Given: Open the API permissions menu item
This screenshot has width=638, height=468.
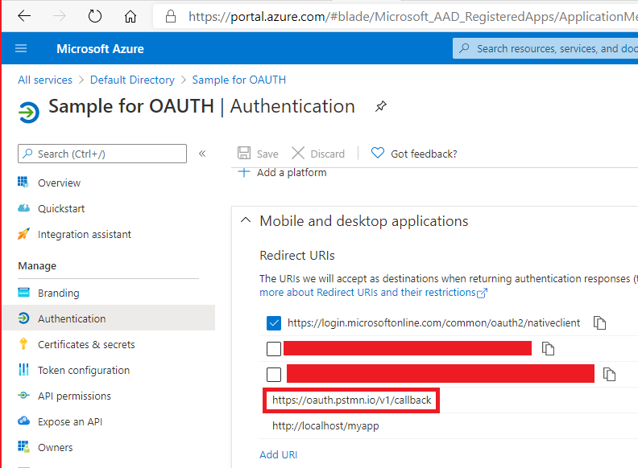Looking at the screenshot, I should [74, 396].
